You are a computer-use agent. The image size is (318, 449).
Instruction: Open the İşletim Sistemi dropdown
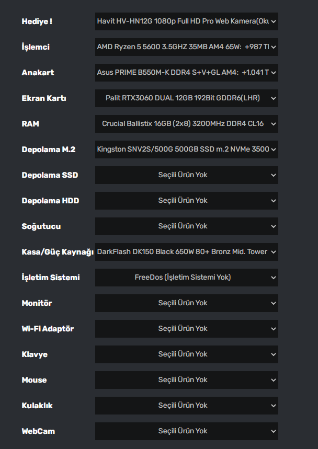click(x=186, y=278)
